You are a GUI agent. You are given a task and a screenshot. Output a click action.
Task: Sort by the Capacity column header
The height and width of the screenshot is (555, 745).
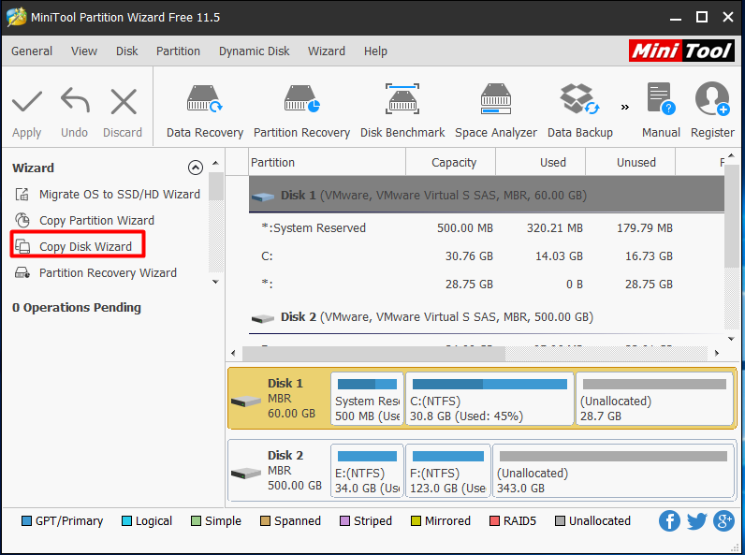[x=454, y=162]
